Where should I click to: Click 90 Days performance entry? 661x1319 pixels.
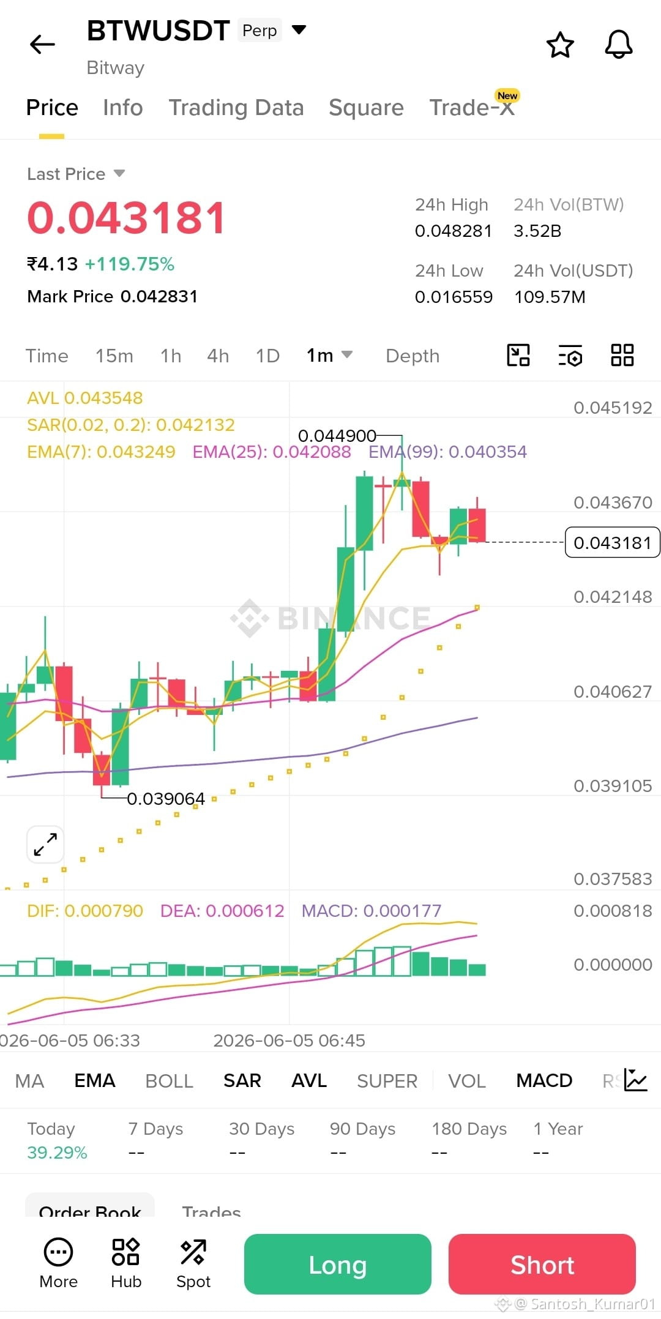point(362,1140)
